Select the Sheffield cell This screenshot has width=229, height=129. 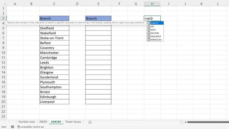(54, 28)
